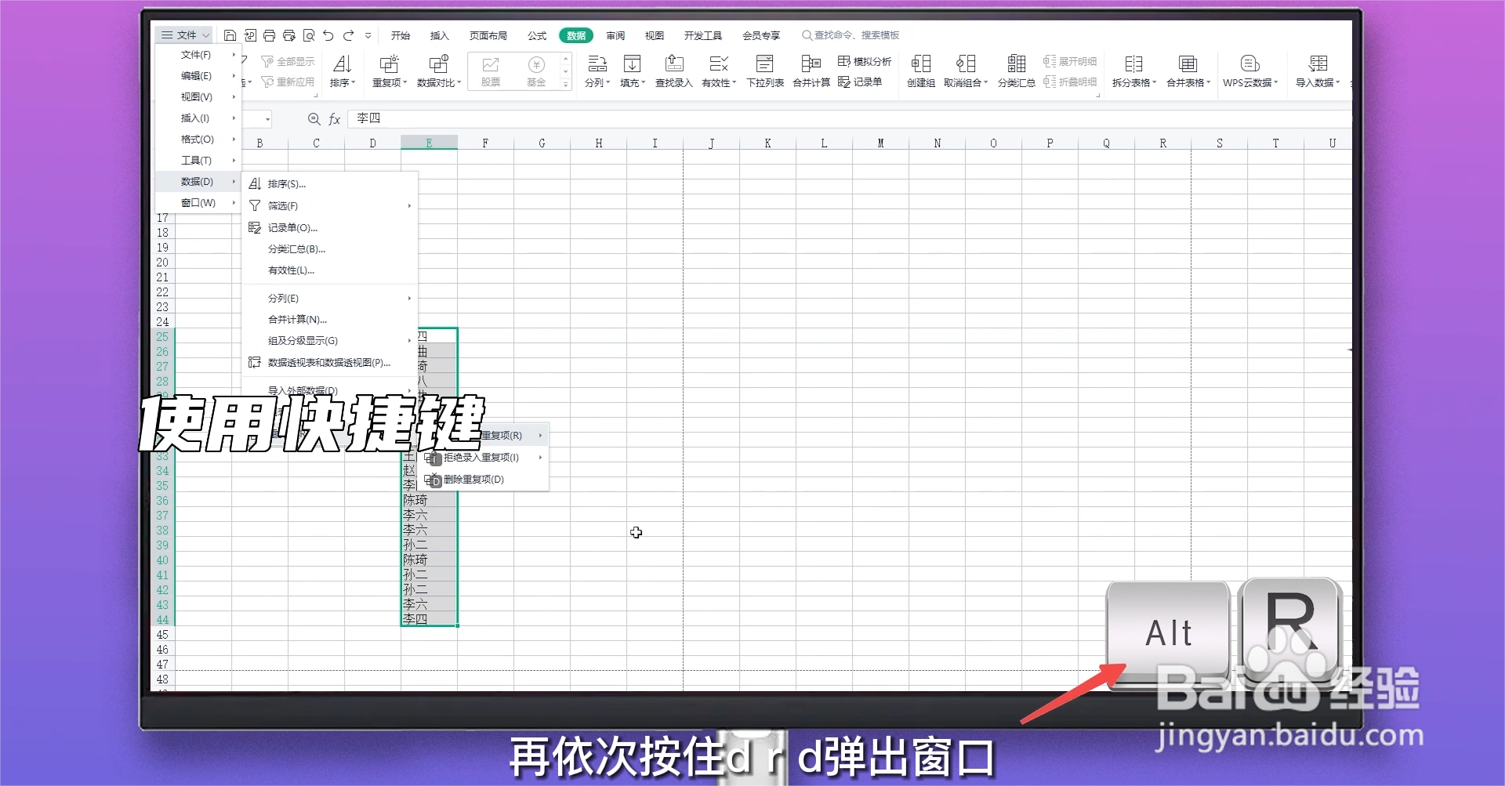Open Print Preview from quick toolbar
This screenshot has width=1505, height=786.
pyautogui.click(x=309, y=35)
